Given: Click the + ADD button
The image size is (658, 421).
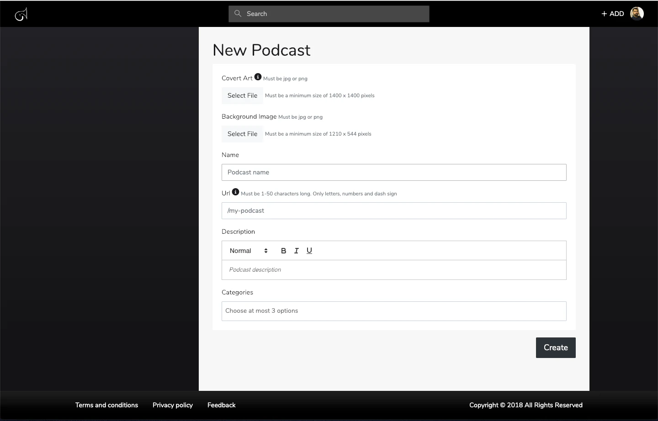Looking at the screenshot, I should coord(612,13).
